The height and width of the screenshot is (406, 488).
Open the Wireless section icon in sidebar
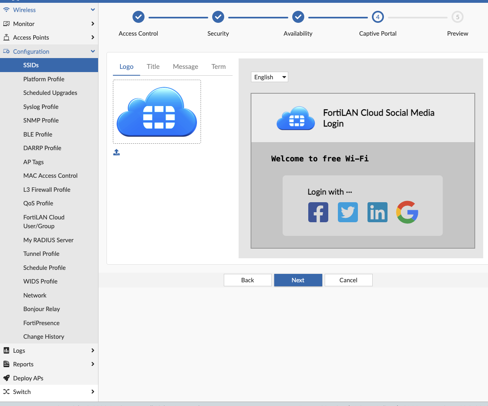point(6,10)
